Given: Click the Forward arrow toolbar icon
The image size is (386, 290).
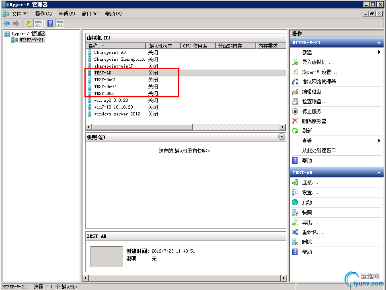Looking at the screenshot, I should (x=16, y=24).
